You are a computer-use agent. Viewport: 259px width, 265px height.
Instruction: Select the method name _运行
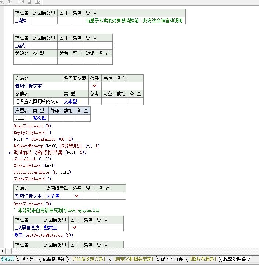click(21, 46)
